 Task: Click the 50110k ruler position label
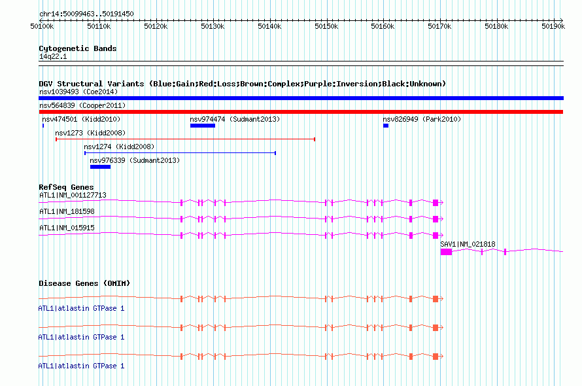click(x=99, y=26)
